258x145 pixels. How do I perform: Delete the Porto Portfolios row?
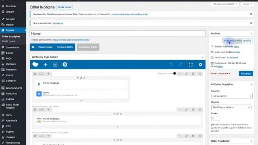[200, 110]
